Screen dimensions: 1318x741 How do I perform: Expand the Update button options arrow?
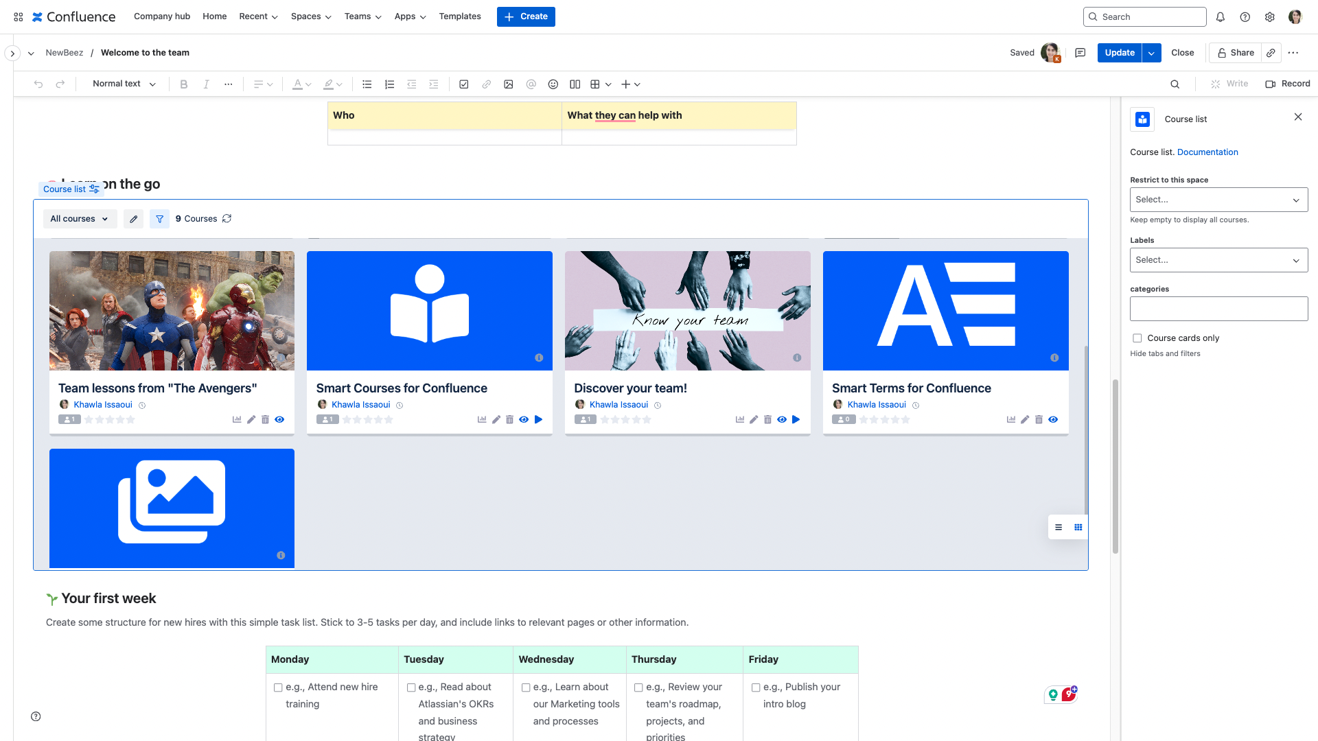tap(1152, 53)
